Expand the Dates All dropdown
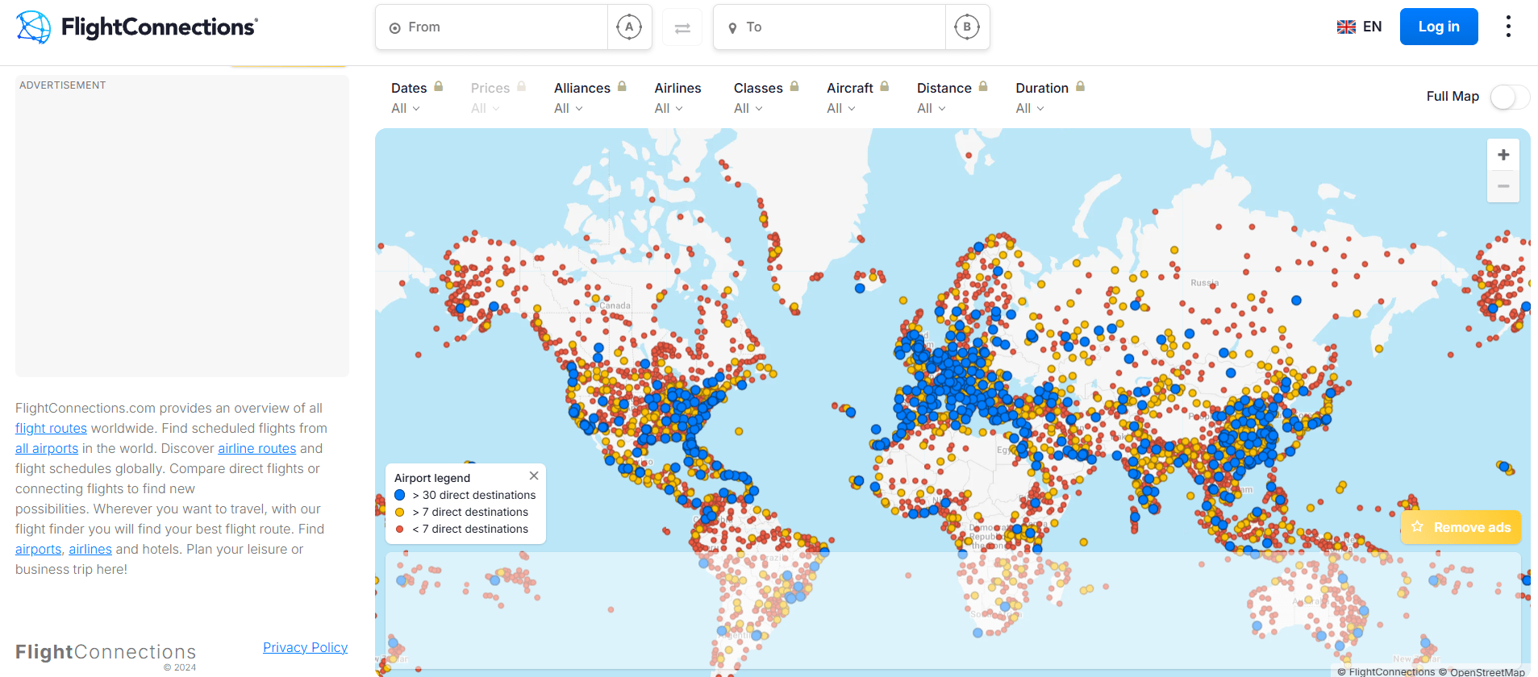 (406, 108)
